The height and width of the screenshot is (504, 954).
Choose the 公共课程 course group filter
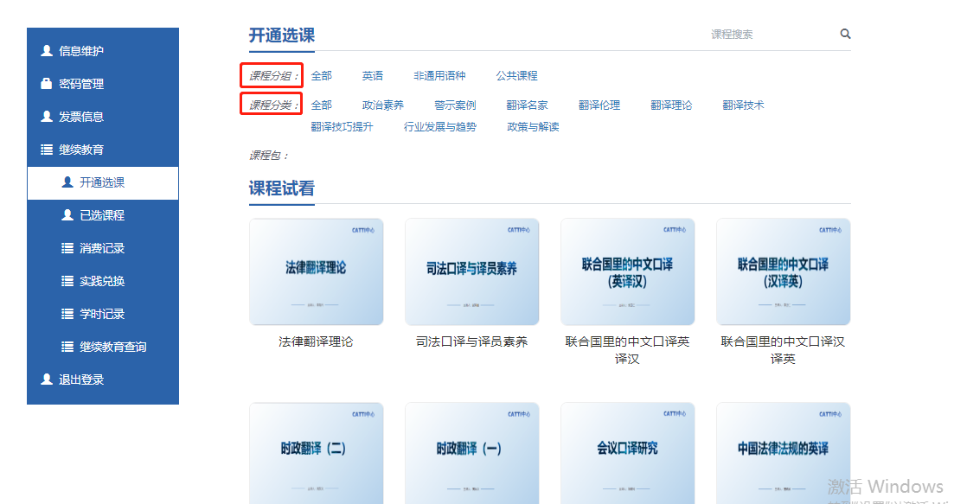(516, 76)
